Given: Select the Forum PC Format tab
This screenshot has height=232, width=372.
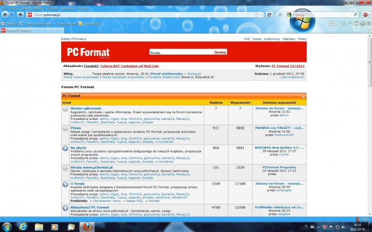Looking at the screenshot, I should coord(32,31).
